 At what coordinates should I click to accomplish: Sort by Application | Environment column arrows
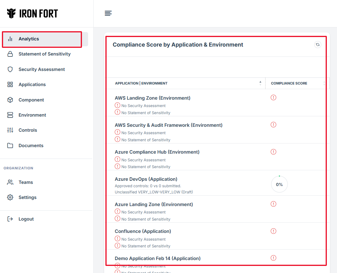pos(260,83)
